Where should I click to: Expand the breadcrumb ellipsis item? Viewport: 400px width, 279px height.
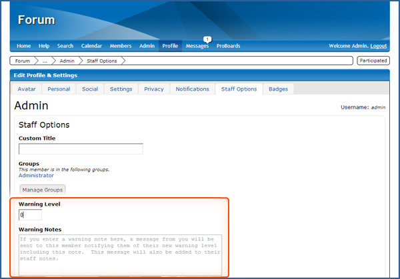pyautogui.click(x=45, y=61)
